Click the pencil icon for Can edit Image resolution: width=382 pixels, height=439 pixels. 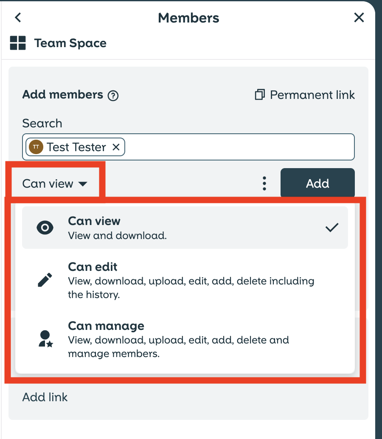pos(45,280)
